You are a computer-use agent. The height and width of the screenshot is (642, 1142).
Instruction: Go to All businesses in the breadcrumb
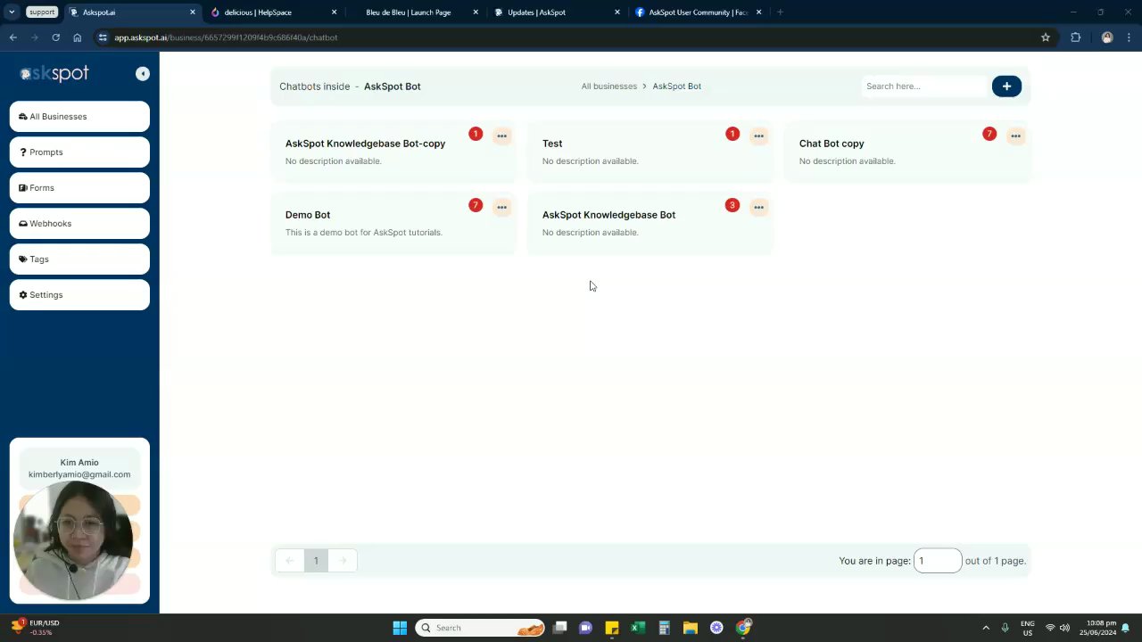[x=609, y=86]
